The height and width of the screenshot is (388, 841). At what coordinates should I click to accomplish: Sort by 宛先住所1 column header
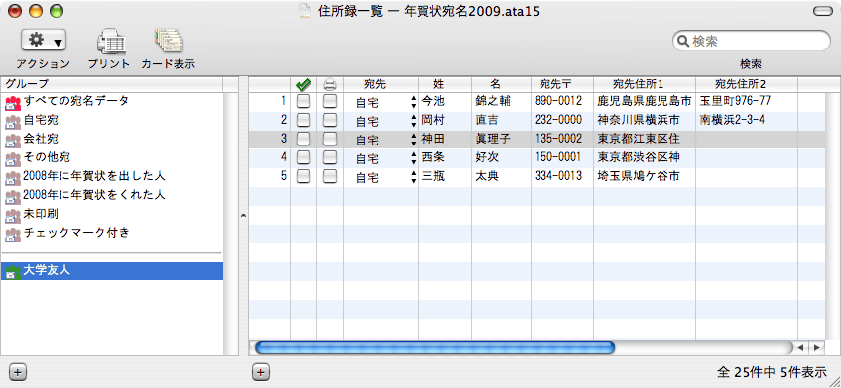pos(645,84)
